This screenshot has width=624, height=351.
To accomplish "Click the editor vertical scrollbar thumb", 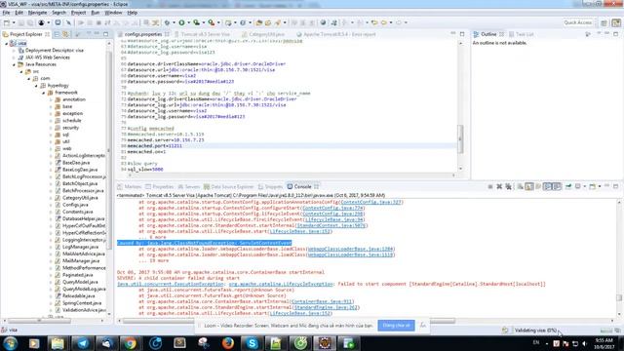I will 460,138.
